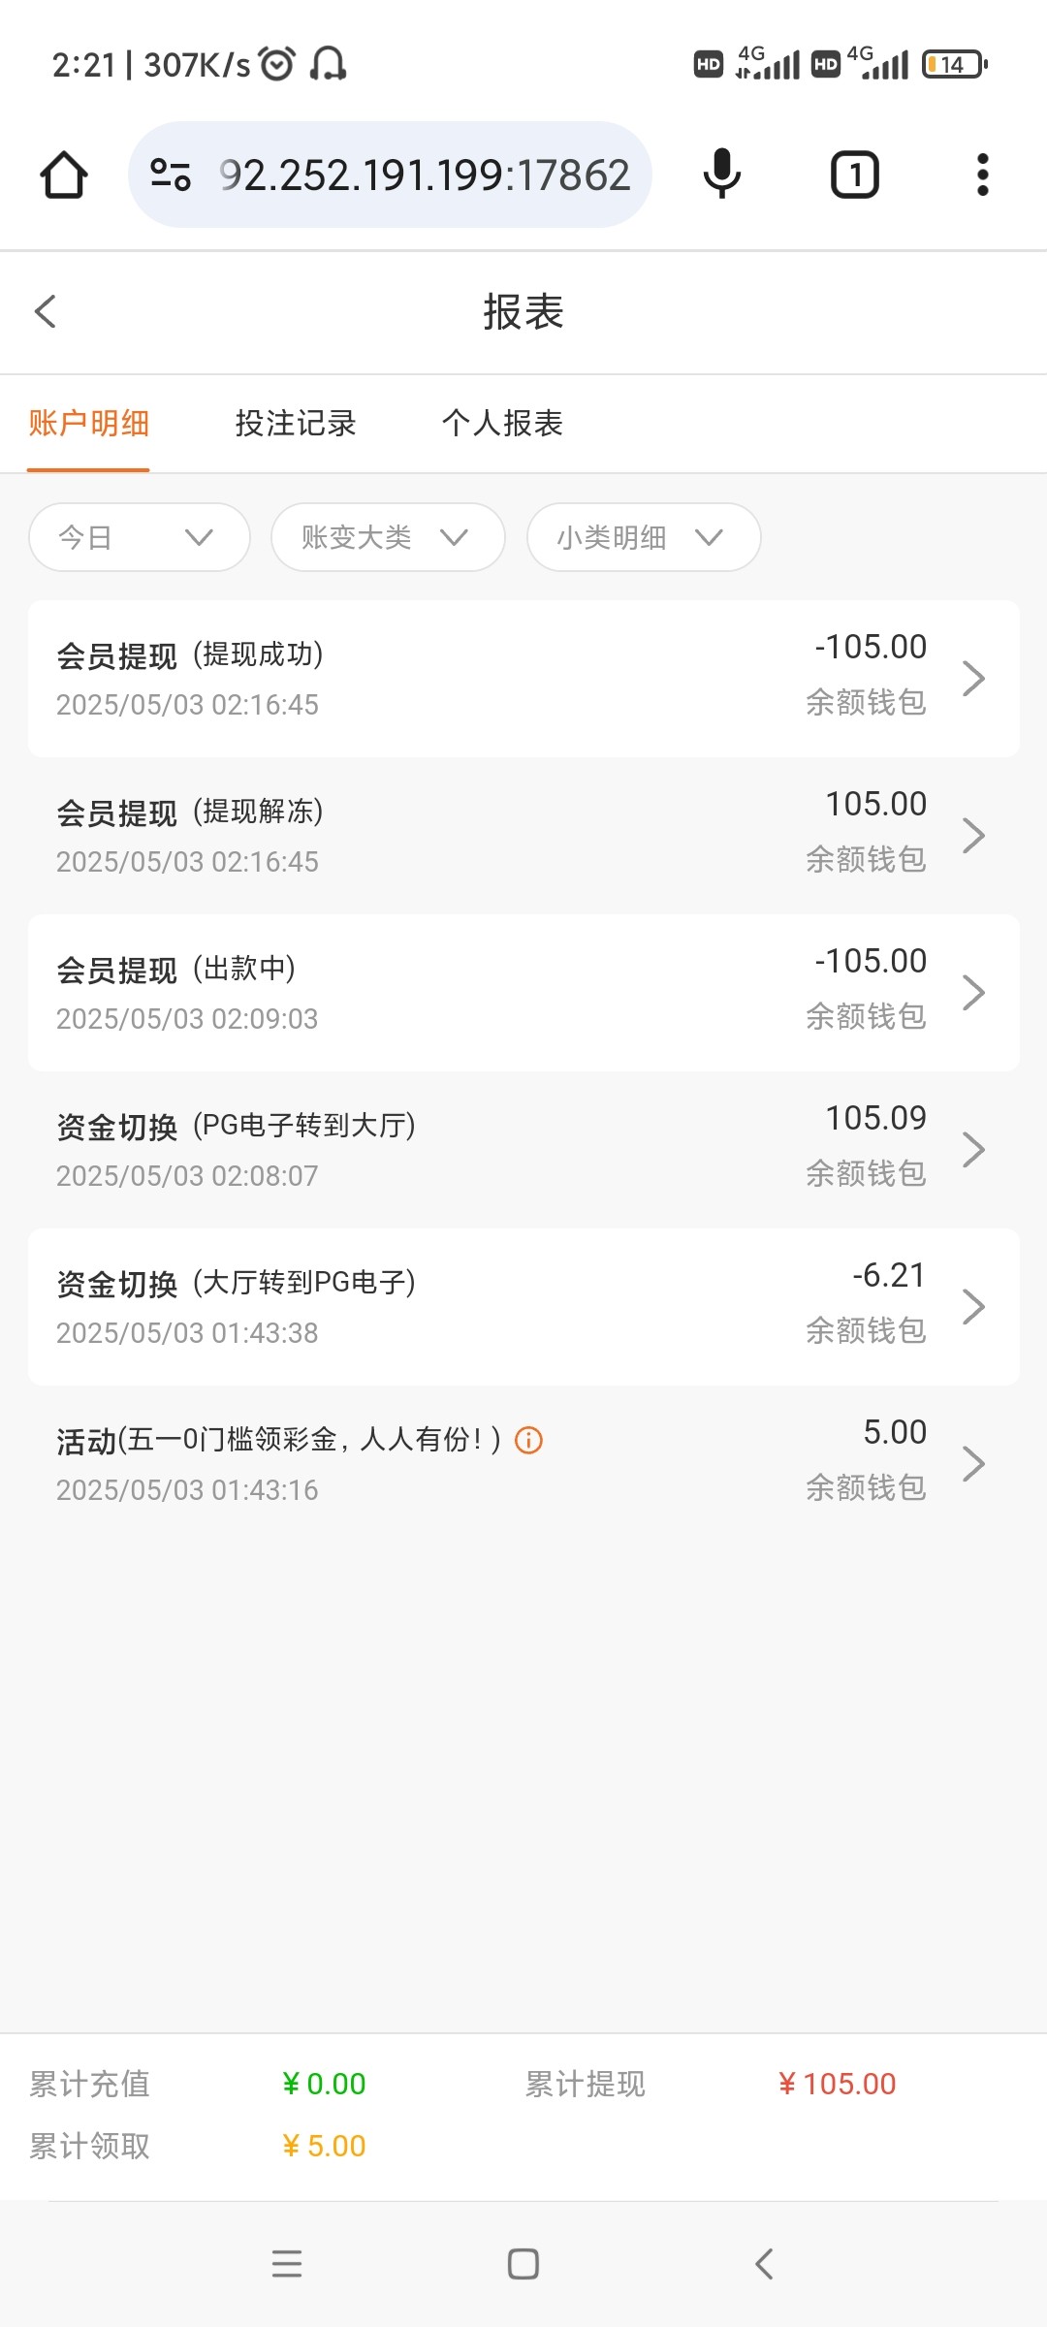Tap the browser home icon
1047x2327 pixels.
coord(64,175)
